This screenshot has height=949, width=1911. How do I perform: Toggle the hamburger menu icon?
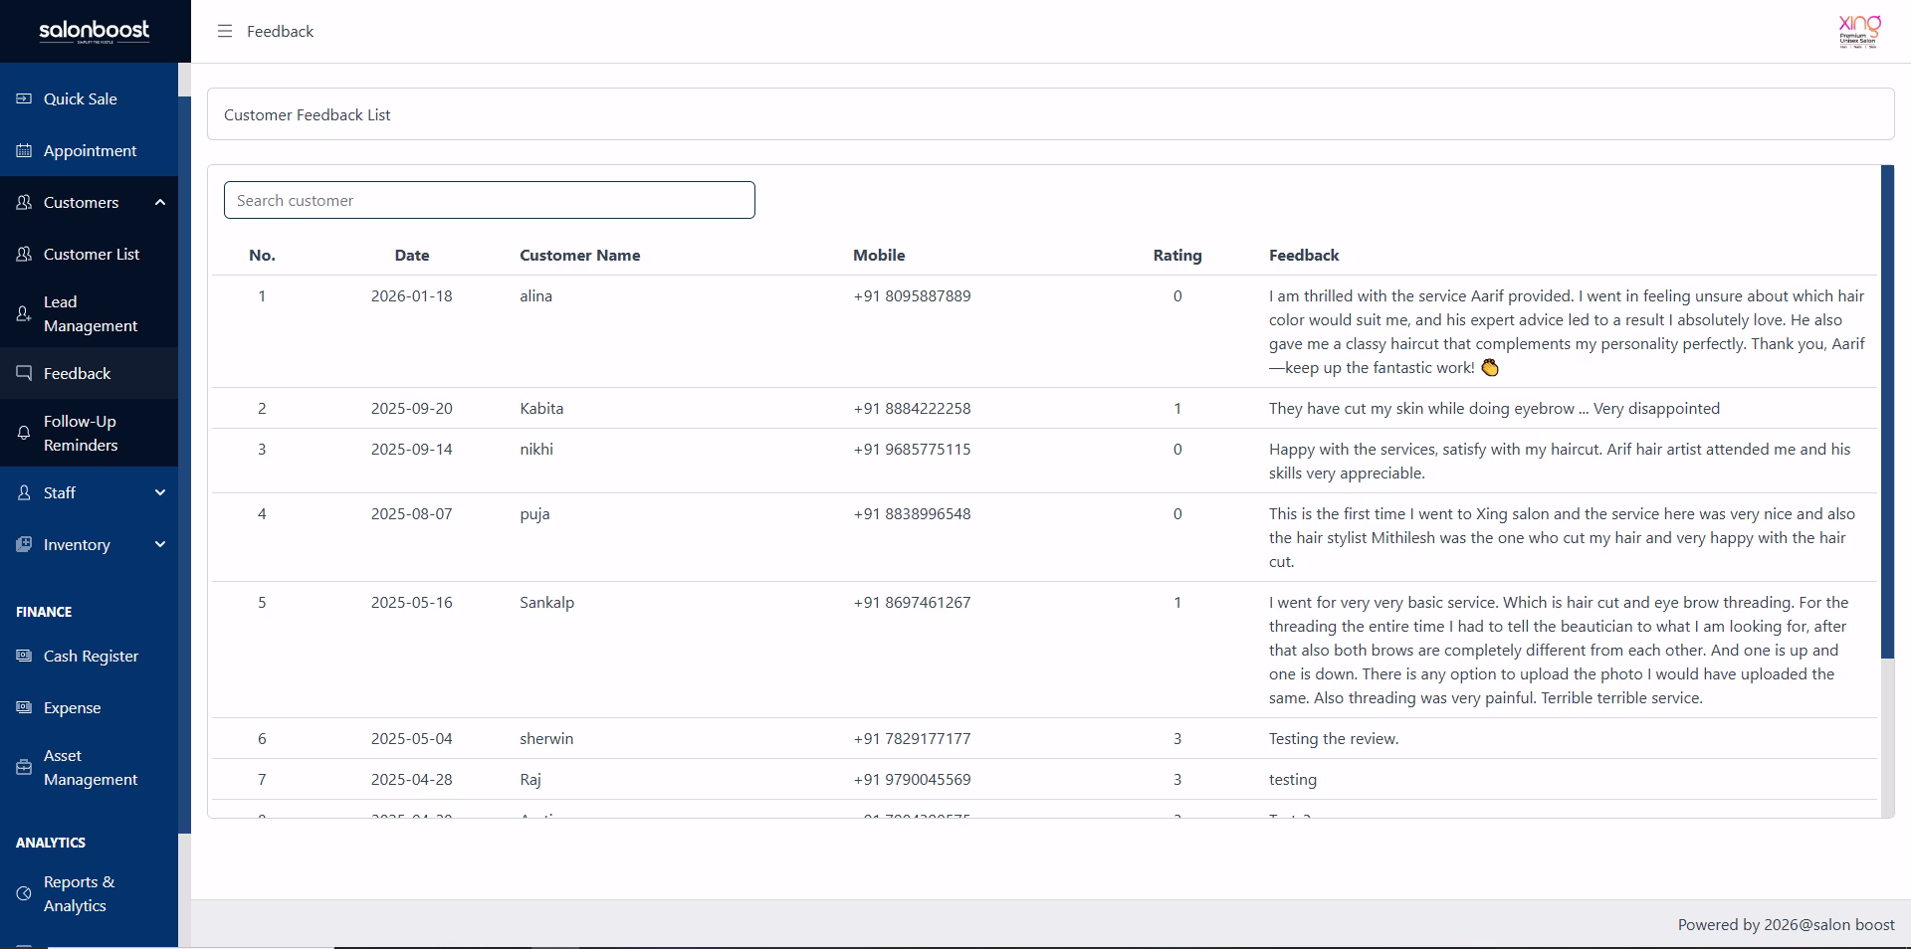pos(225,31)
